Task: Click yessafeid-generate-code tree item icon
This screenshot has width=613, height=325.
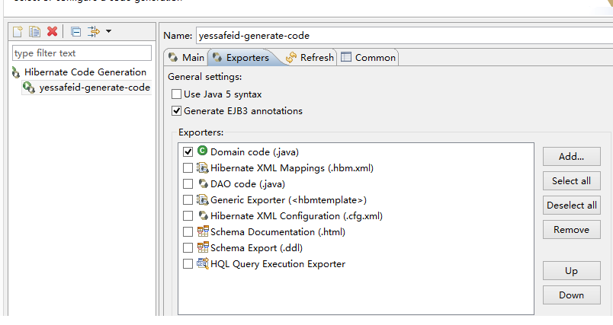Action: 29,88
